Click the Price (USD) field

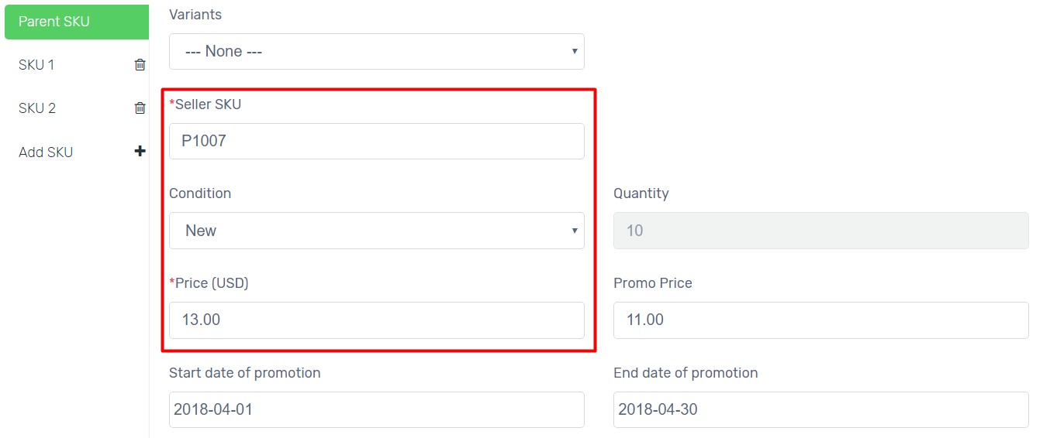377,320
